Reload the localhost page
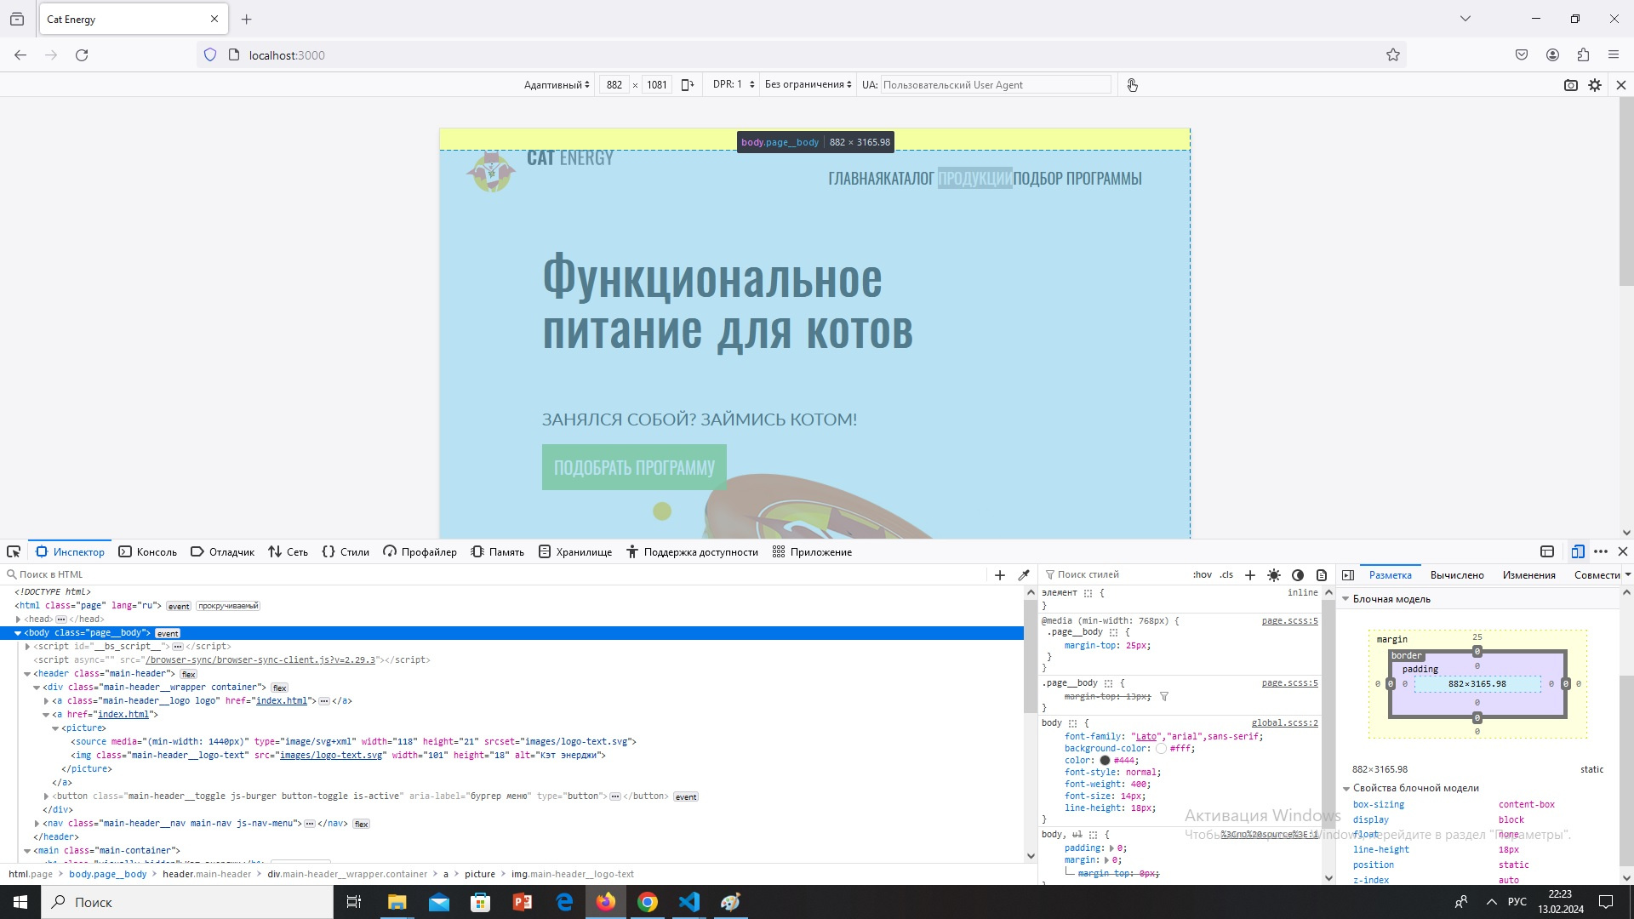This screenshot has width=1634, height=919. (x=82, y=54)
